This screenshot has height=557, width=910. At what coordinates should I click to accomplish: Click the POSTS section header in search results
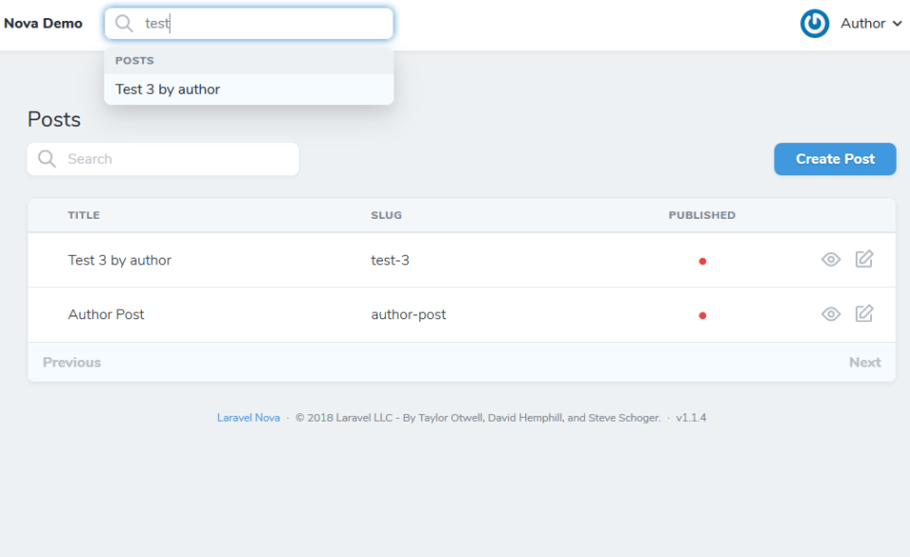(135, 60)
